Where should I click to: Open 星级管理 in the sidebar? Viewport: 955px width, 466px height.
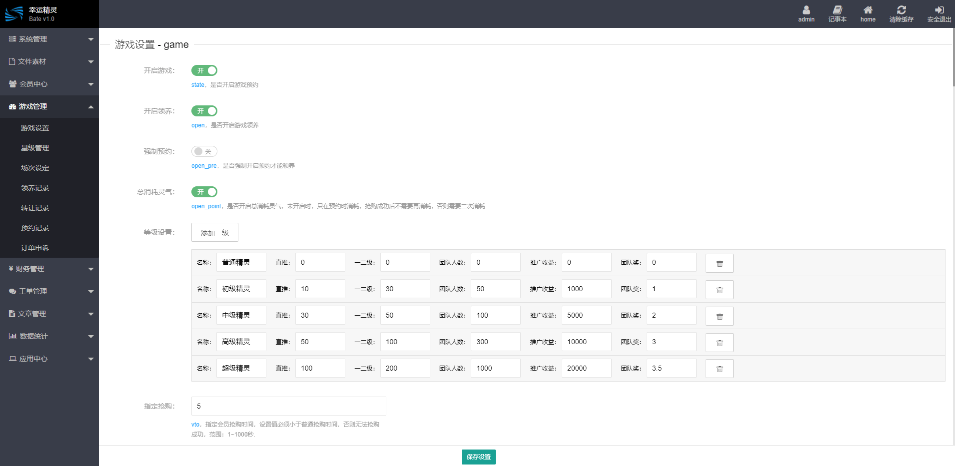click(35, 148)
